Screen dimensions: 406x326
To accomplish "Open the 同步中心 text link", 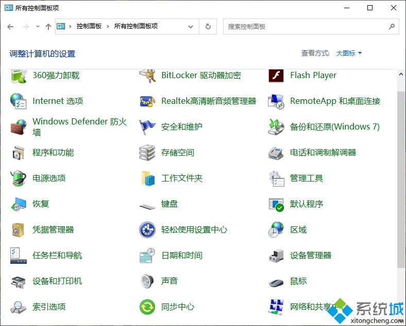I will pos(178,307).
